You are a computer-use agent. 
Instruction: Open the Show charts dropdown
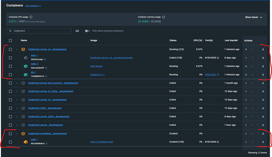pos(253,17)
